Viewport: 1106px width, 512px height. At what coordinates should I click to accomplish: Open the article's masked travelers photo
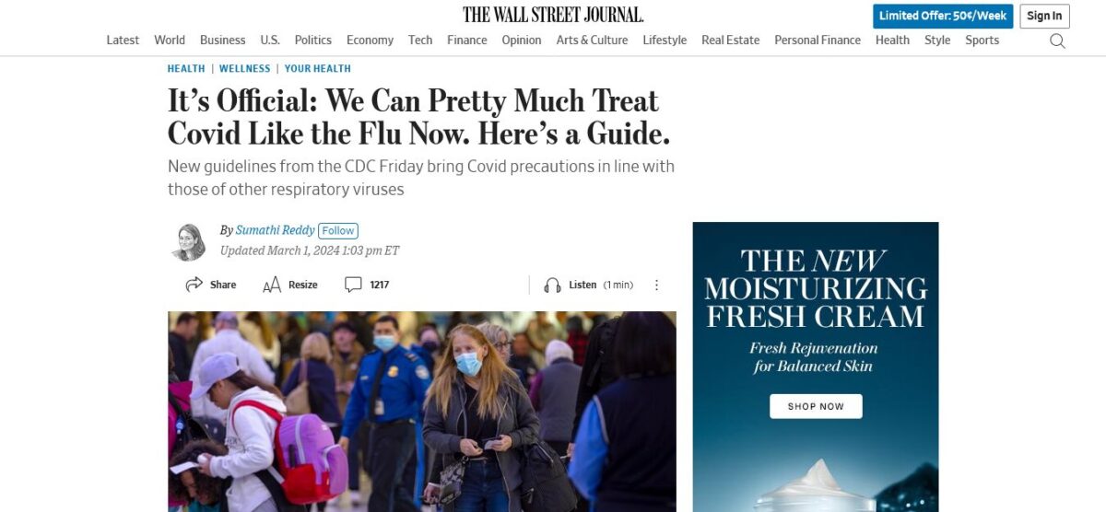421,411
